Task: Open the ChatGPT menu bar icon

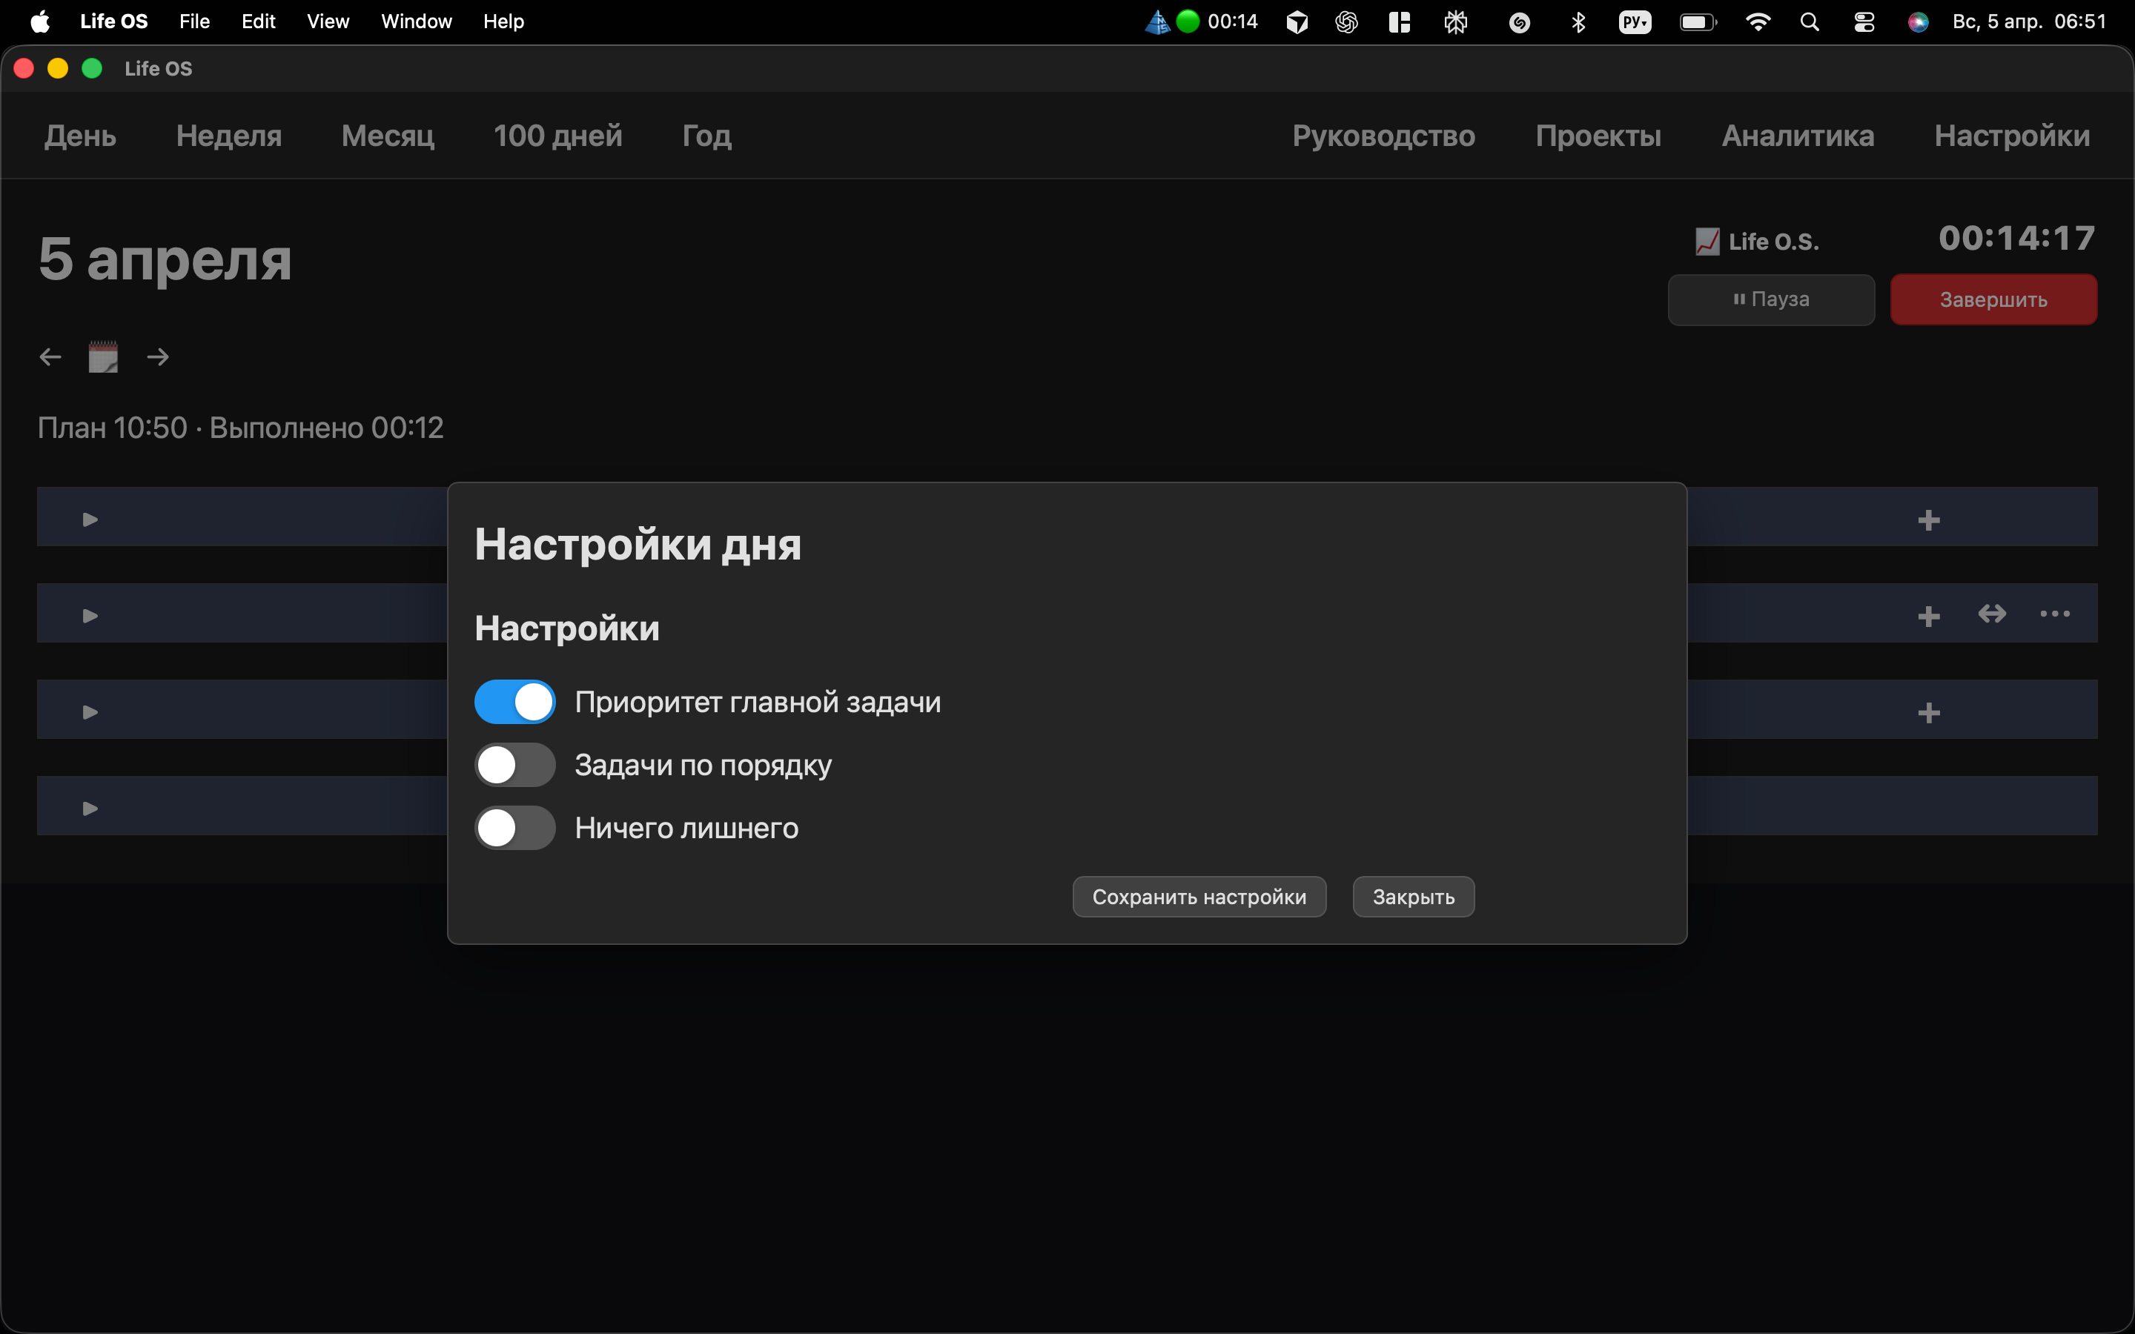Action: point(1346,22)
